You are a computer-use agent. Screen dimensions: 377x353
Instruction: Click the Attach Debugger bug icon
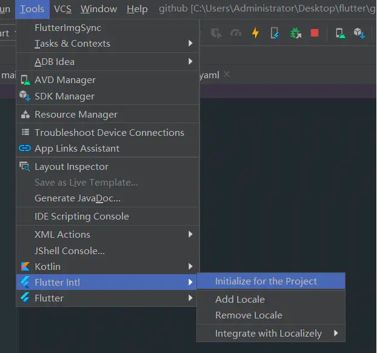point(296,33)
